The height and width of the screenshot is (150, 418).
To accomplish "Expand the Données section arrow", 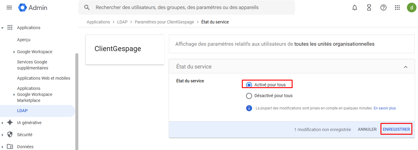I will (x=2, y=147).
